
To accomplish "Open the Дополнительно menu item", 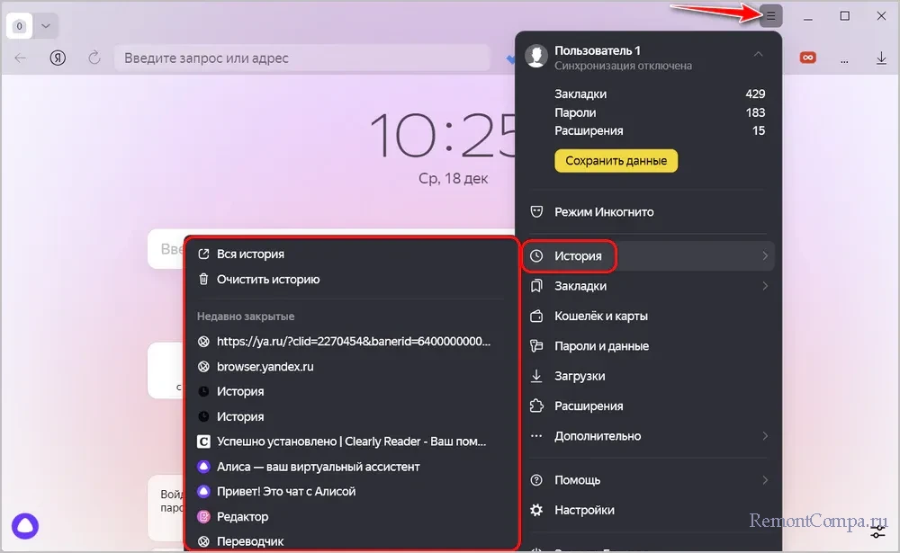I will [649, 436].
